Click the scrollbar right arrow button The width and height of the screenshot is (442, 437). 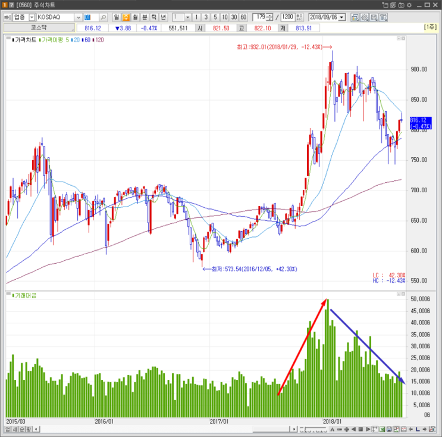pos(294,429)
